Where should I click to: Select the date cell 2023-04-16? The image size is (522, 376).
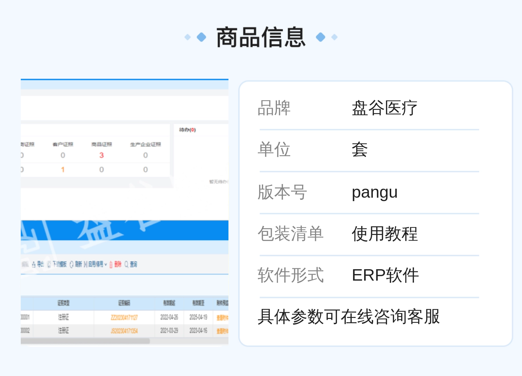tap(198, 331)
